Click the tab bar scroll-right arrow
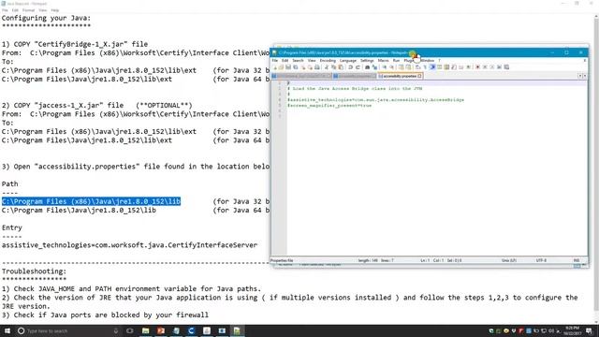Image resolution: width=599 pixels, height=337 pixels. [x=585, y=76]
